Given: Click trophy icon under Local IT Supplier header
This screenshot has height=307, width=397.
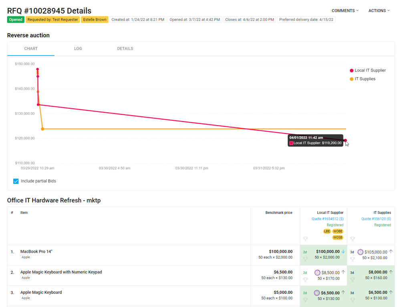Looking at the screenshot, I should coord(305,239).
